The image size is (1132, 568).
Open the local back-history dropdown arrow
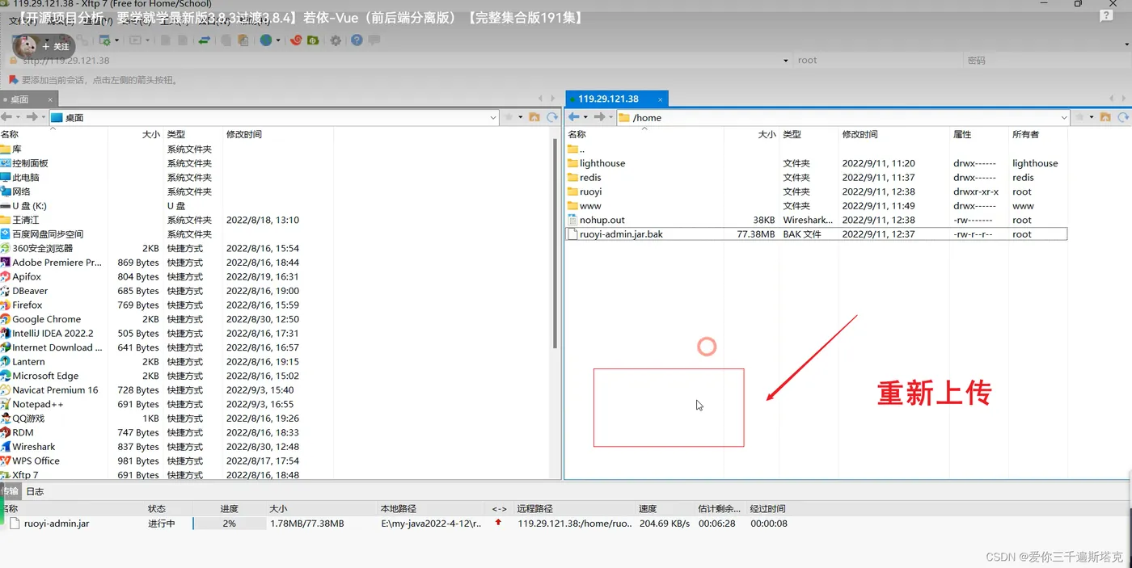[18, 117]
